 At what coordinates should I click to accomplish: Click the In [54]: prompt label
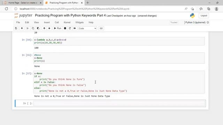coord(27,40)
